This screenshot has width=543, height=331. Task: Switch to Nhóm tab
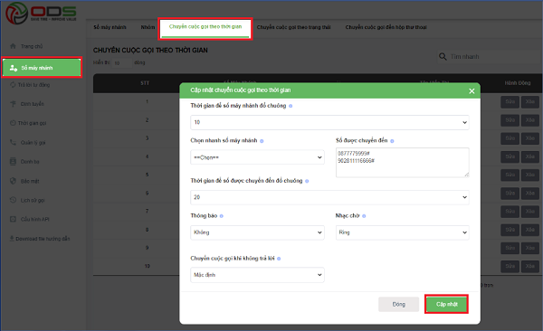click(x=148, y=27)
